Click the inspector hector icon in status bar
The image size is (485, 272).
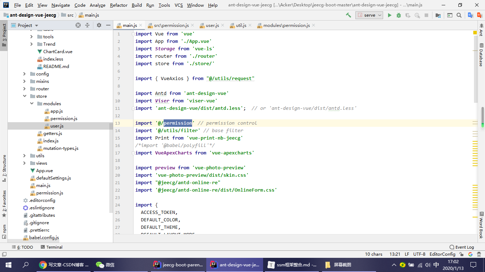[479, 254]
